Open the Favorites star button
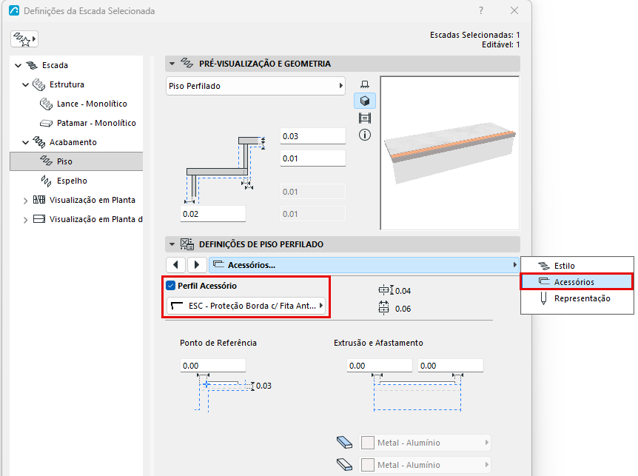Image resolution: width=638 pixels, height=476 pixels. click(x=24, y=39)
